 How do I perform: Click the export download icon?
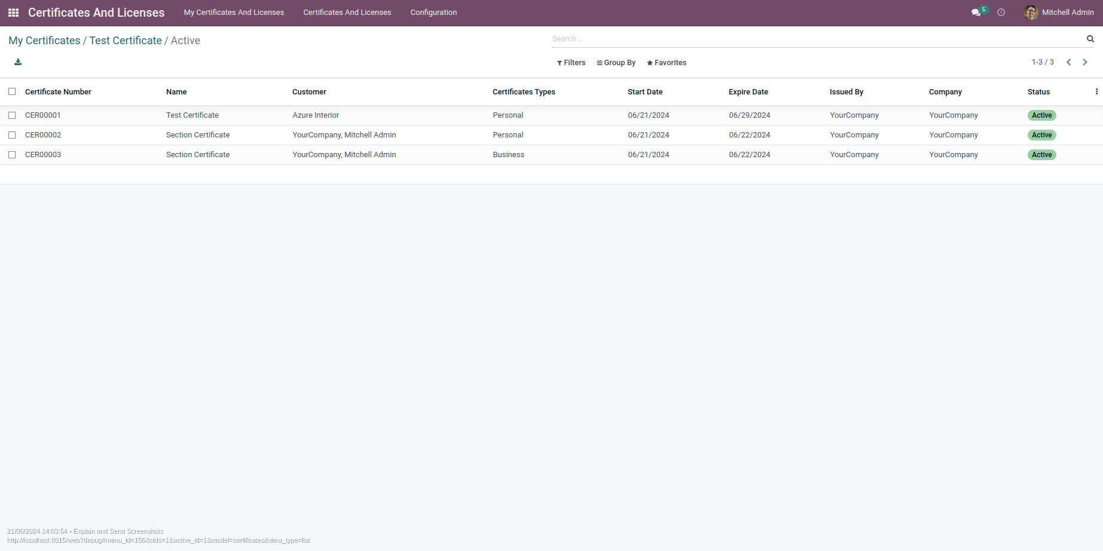[18, 62]
